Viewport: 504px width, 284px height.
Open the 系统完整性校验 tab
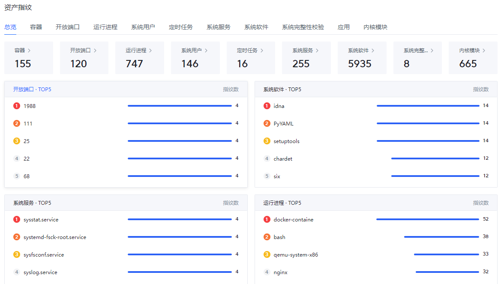[x=303, y=27]
